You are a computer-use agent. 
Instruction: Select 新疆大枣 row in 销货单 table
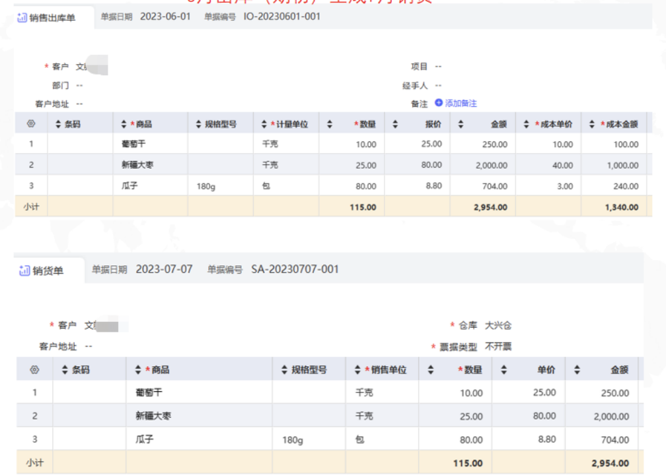330,416
